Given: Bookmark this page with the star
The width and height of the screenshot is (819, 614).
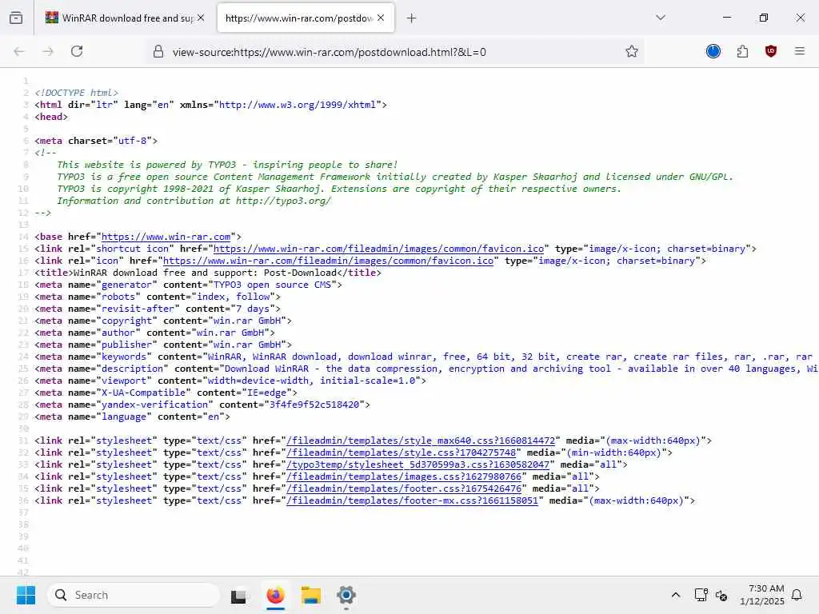Looking at the screenshot, I should [x=632, y=51].
